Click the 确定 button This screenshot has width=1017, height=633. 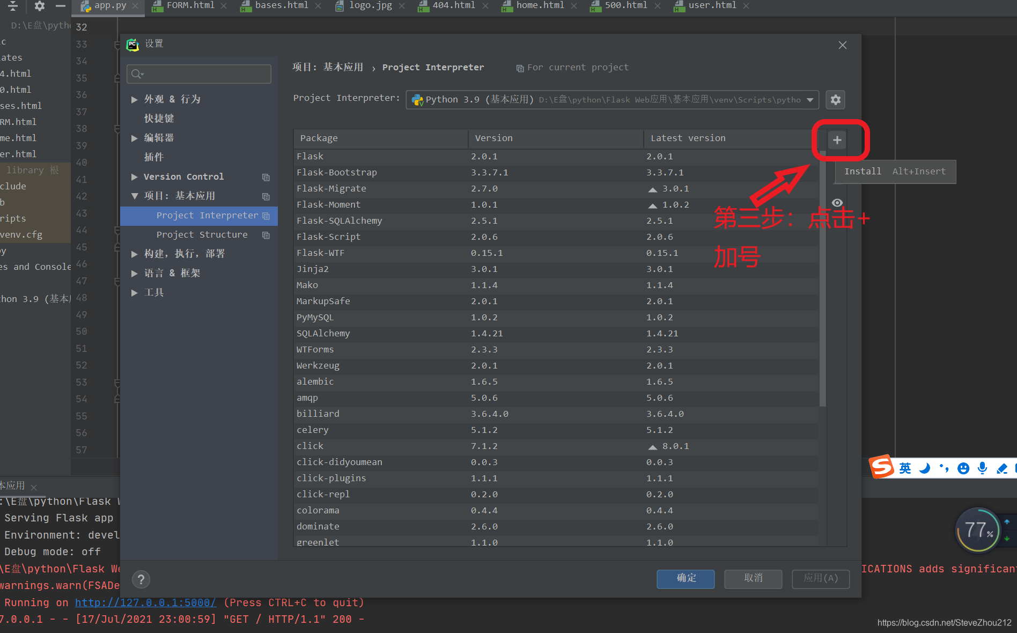coord(686,579)
